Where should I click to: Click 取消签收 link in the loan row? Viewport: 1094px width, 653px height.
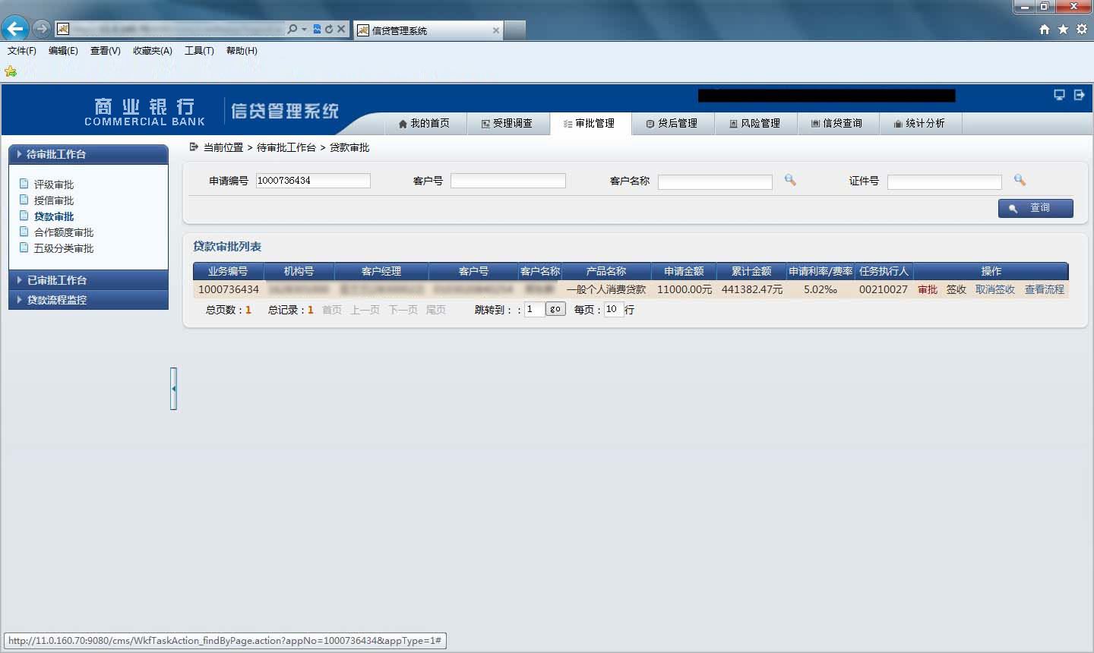click(x=995, y=289)
